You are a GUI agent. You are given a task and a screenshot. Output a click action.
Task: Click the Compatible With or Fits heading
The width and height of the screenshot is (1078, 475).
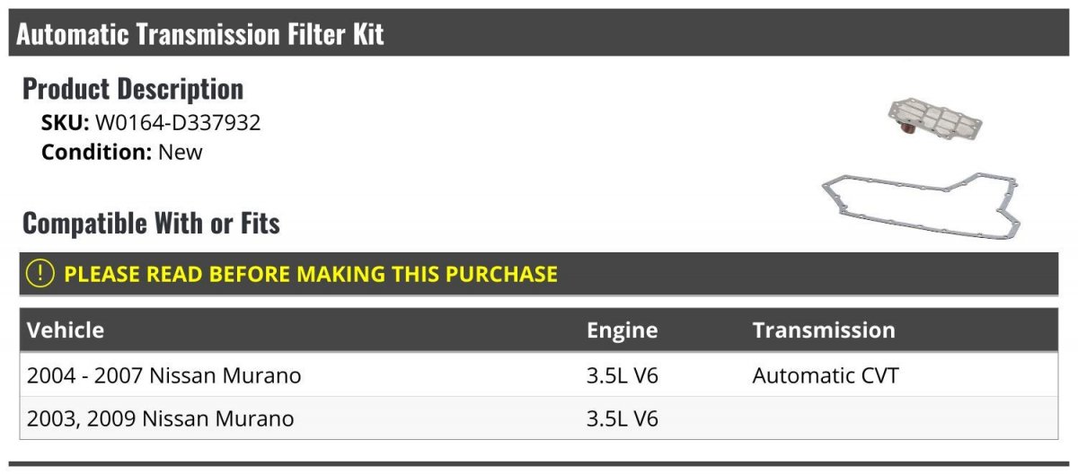(151, 223)
